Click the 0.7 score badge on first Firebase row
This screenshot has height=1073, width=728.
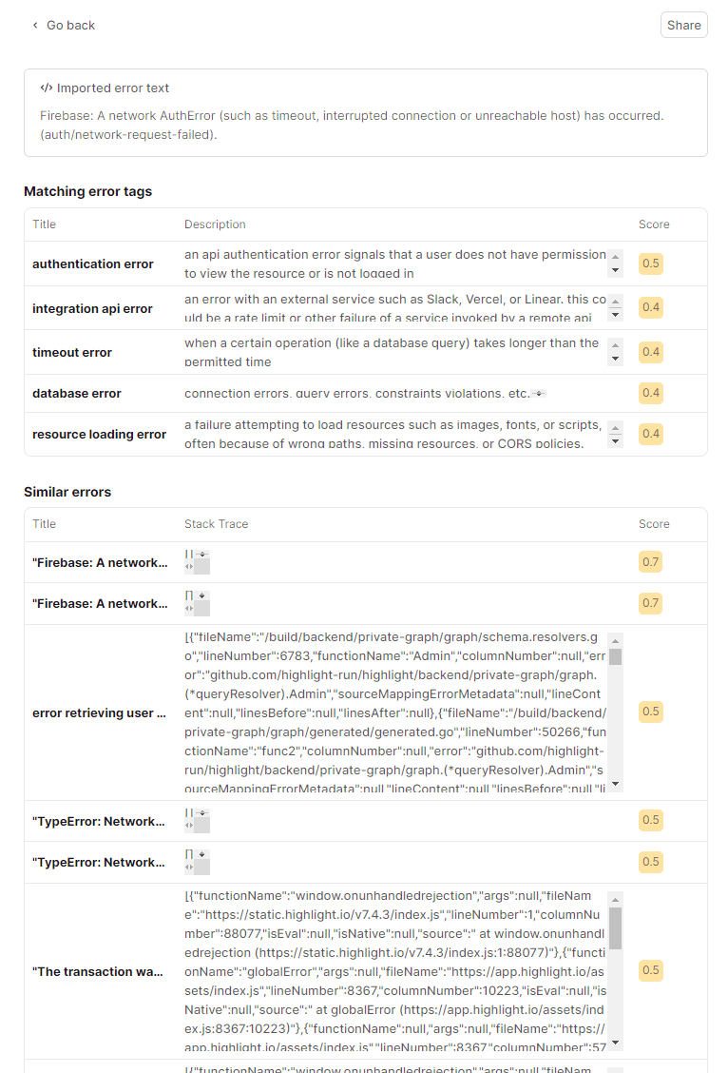click(650, 561)
